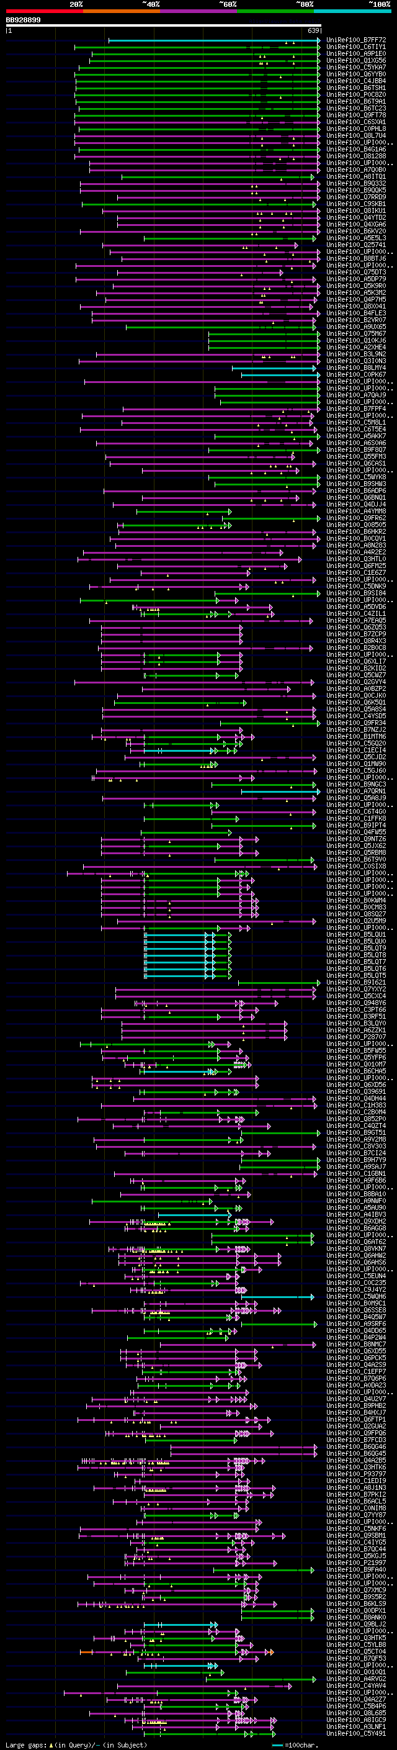Click the red ~20% identity legend bar
Screen dimensions: 397x1750
[44, 11]
